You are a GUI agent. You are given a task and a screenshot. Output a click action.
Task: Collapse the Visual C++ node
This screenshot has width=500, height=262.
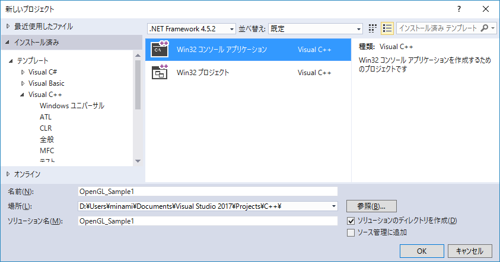(22, 95)
